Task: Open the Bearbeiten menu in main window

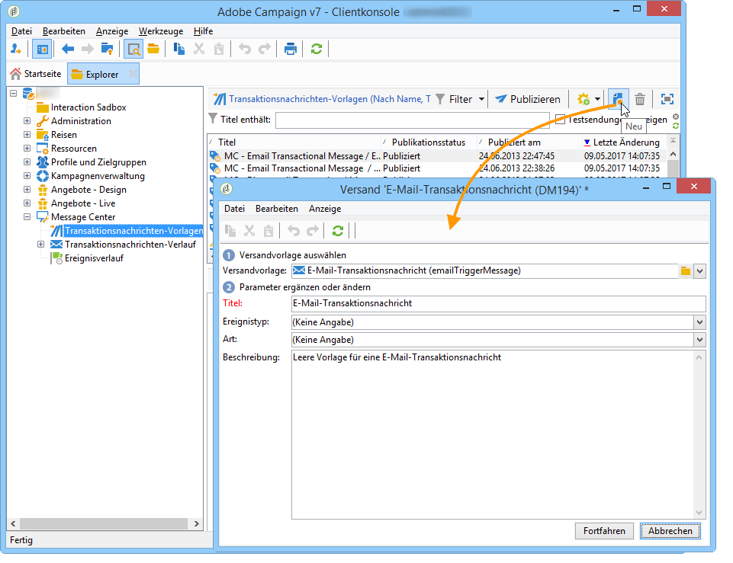Action: pyautogui.click(x=64, y=31)
